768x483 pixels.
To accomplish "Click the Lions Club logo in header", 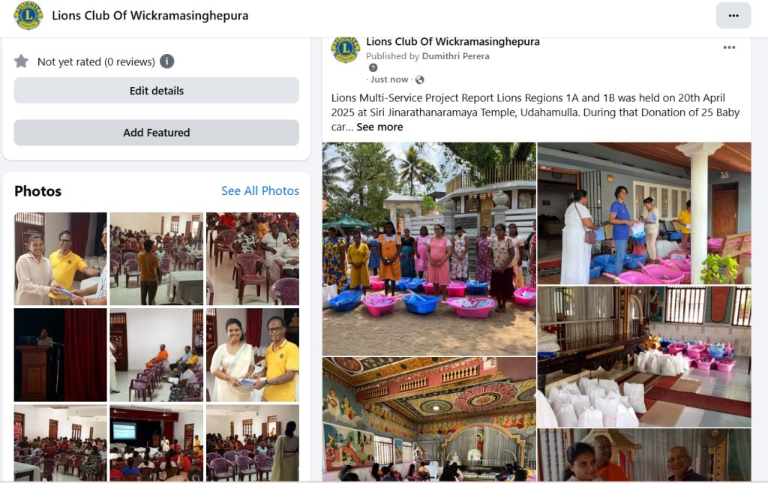I will click(x=28, y=16).
